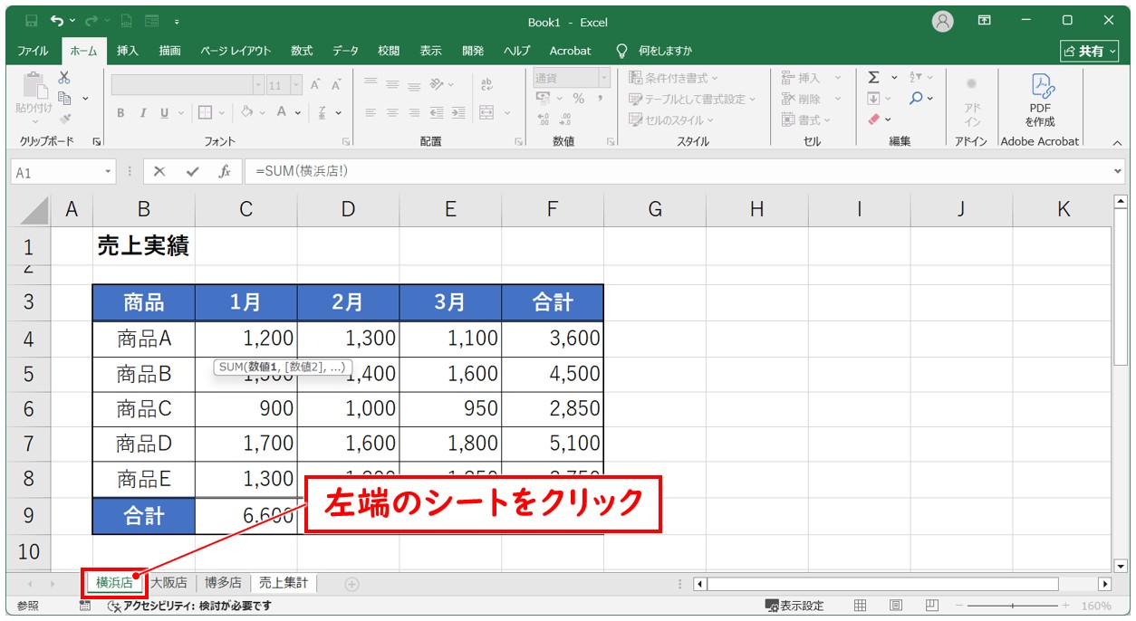Click the Save icon in Quick Access Toolbar
Image resolution: width=1136 pixels, height=621 pixels.
(32, 21)
